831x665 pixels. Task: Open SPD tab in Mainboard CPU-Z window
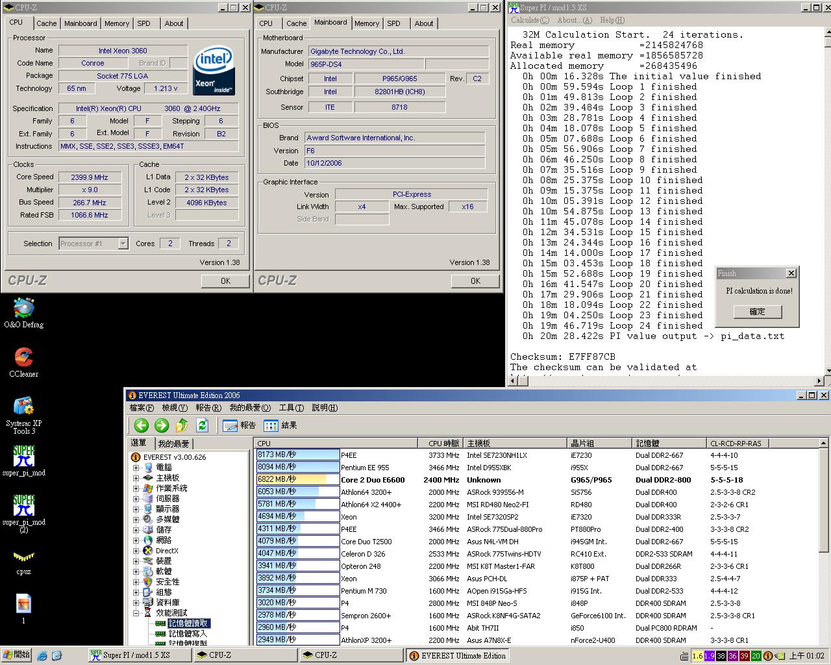(x=393, y=23)
